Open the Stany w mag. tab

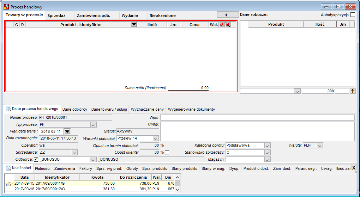click(x=213, y=168)
